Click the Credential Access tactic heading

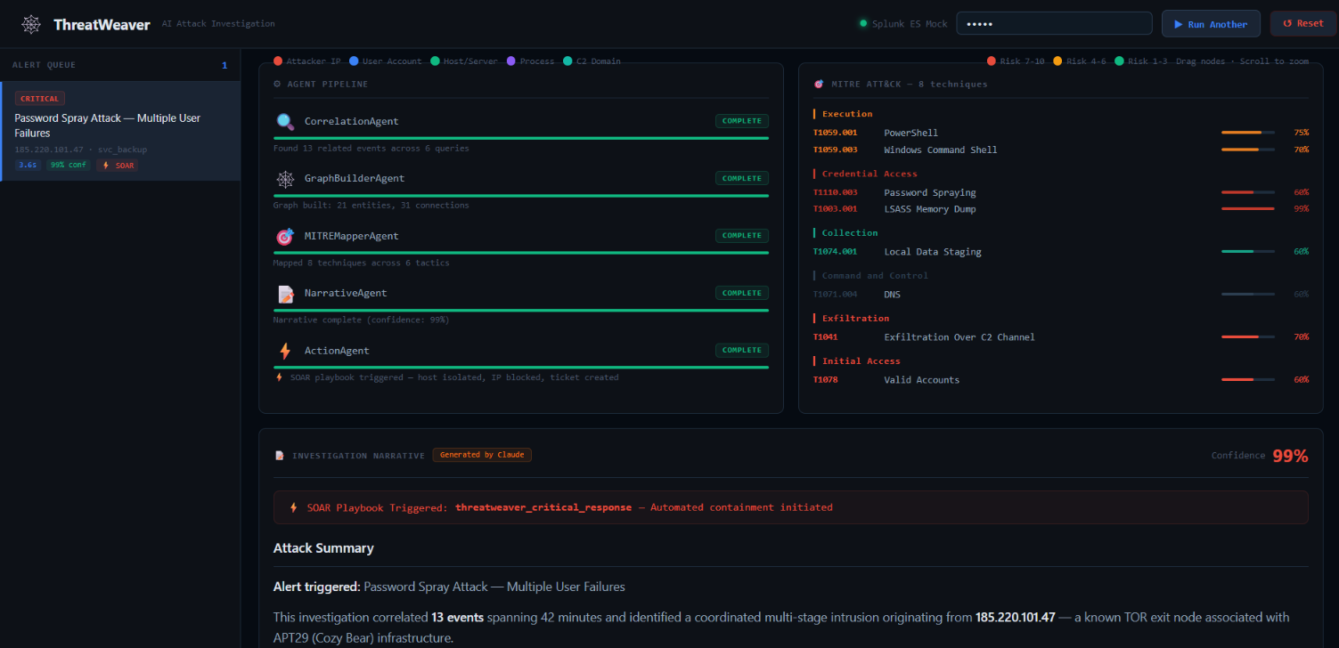click(x=870, y=174)
